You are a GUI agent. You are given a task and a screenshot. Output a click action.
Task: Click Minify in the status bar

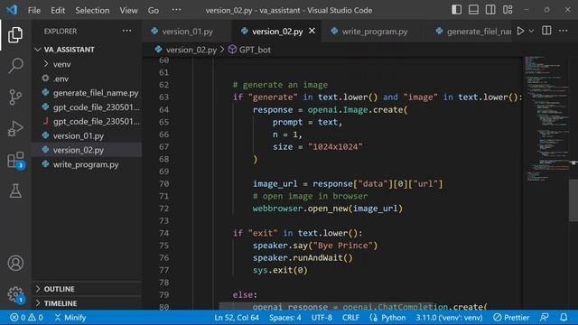70,317
